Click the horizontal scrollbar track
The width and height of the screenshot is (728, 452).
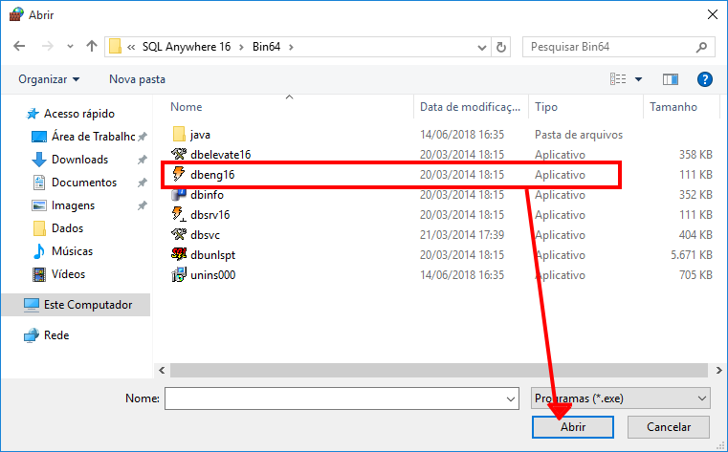point(439,371)
